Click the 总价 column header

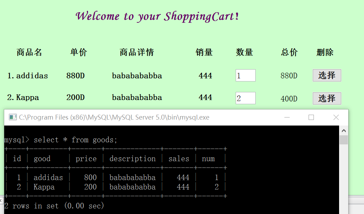pos(289,52)
